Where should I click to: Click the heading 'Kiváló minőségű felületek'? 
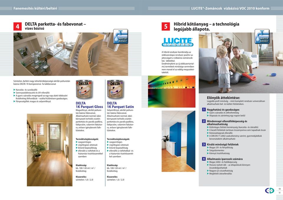223,145
